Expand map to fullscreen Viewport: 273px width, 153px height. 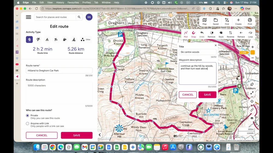[x=252, y=93]
